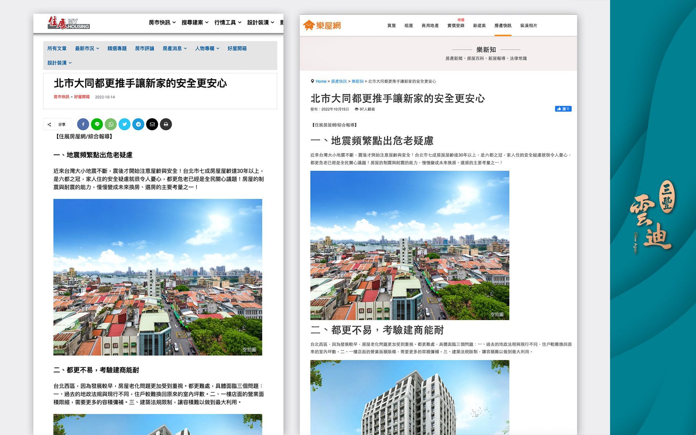Share via the WhatsApp icon
Viewport: 696px width, 435px height.
click(x=111, y=124)
